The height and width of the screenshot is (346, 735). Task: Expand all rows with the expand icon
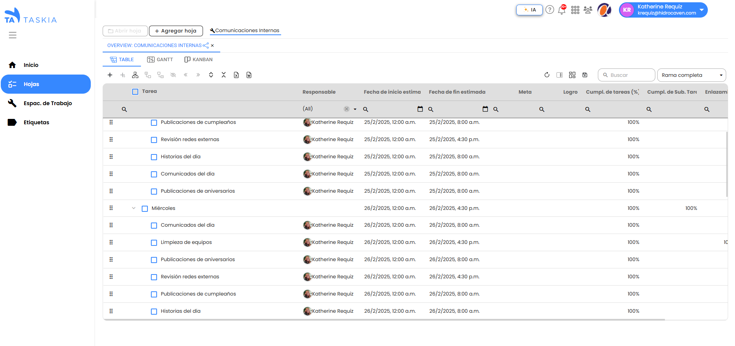pos(211,75)
